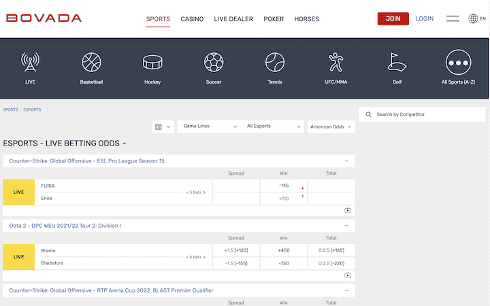The width and height of the screenshot is (490, 306).
Task: Open the All Esports dropdown
Action: click(x=273, y=126)
